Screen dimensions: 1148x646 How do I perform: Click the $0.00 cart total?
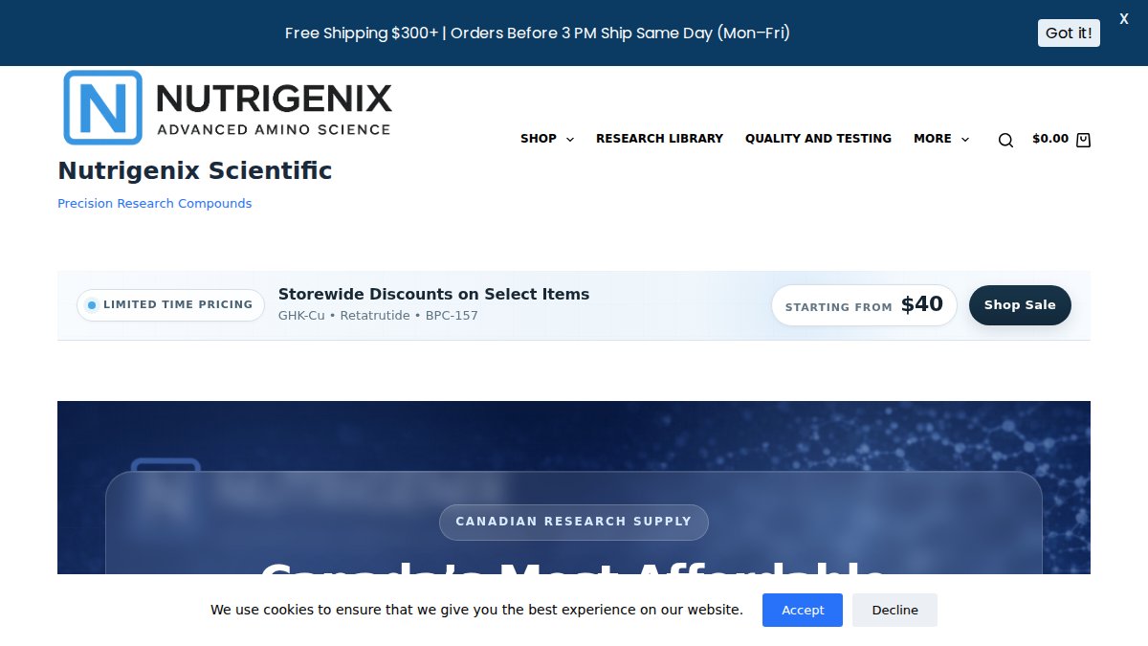1050,139
